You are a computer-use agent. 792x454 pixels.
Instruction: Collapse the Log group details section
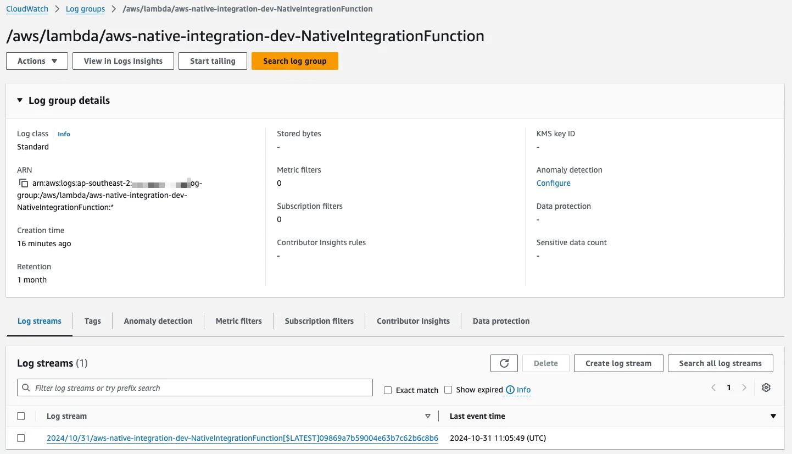(20, 101)
